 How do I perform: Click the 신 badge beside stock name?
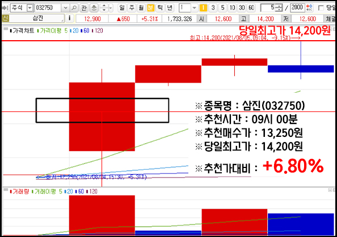tap(5, 19)
